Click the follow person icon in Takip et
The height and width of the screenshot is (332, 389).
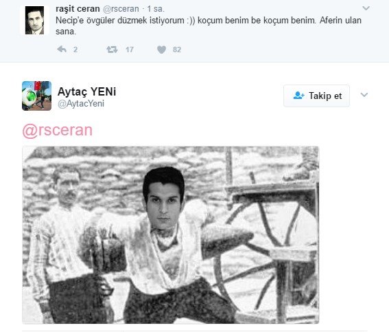298,96
